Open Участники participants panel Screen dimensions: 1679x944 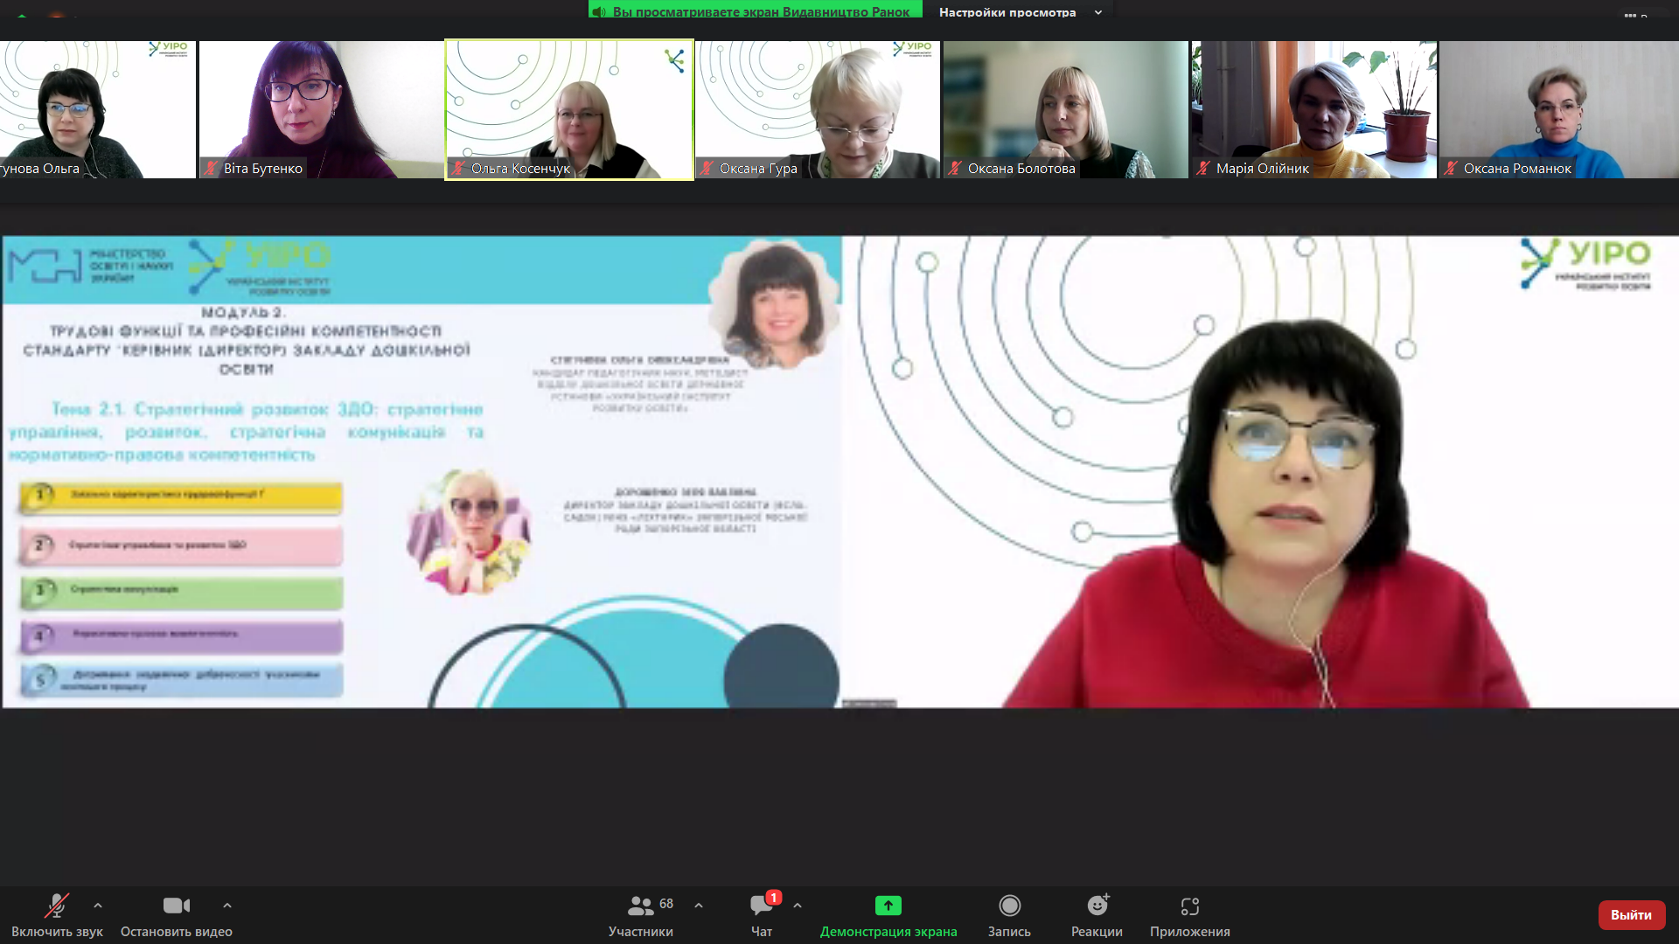pyautogui.click(x=641, y=915)
